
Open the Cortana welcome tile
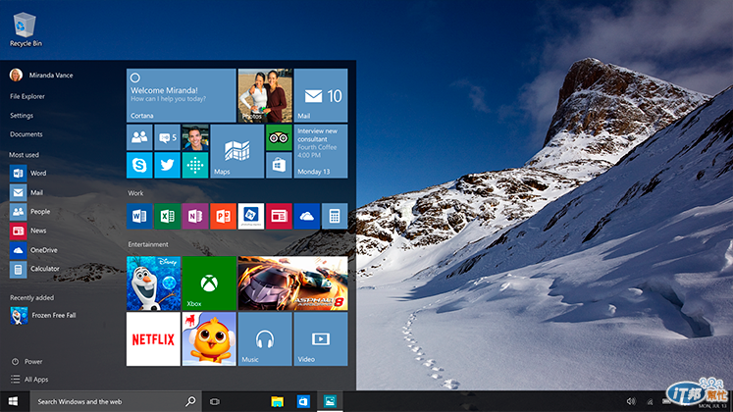click(181, 95)
